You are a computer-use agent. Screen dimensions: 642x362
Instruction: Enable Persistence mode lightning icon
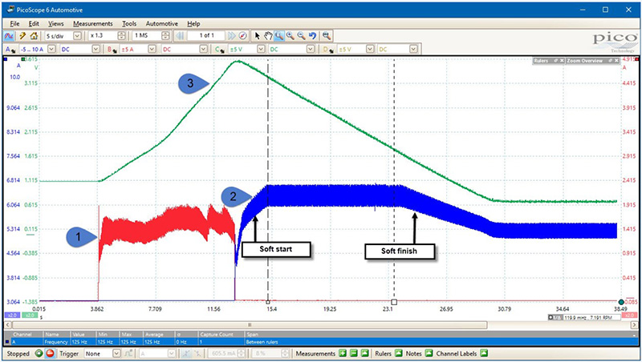pos(23,36)
